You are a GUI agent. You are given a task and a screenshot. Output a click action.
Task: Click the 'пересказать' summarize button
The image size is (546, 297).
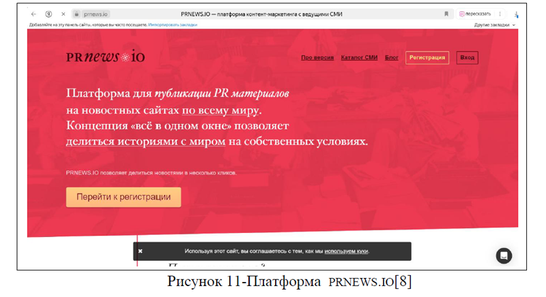475,14
